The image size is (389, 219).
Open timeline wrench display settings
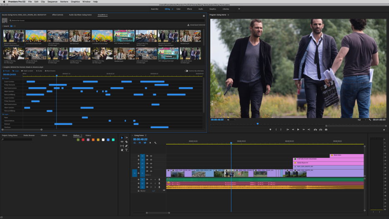tap(155, 143)
